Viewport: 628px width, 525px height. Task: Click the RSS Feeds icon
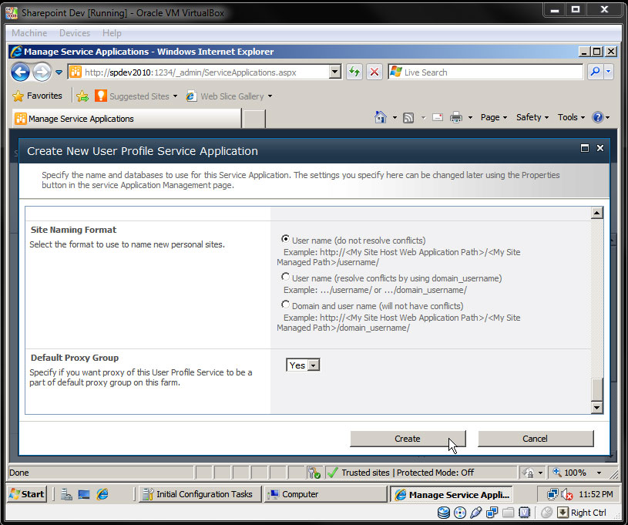coord(408,118)
